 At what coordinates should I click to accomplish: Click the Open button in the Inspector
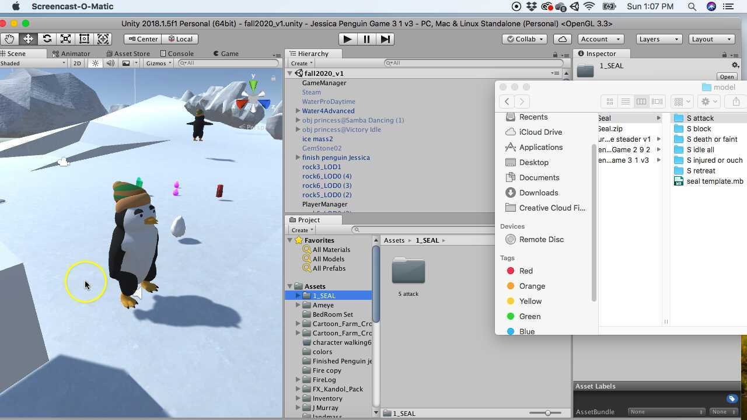tap(726, 76)
